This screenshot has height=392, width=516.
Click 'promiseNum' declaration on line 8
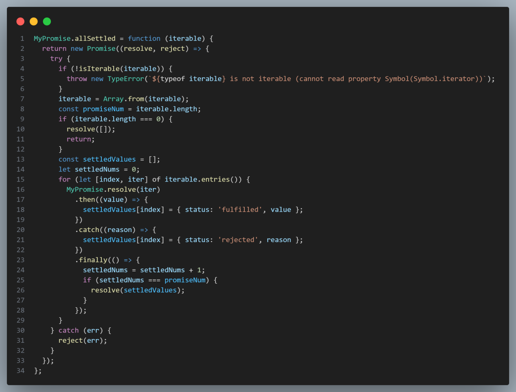tap(103, 109)
